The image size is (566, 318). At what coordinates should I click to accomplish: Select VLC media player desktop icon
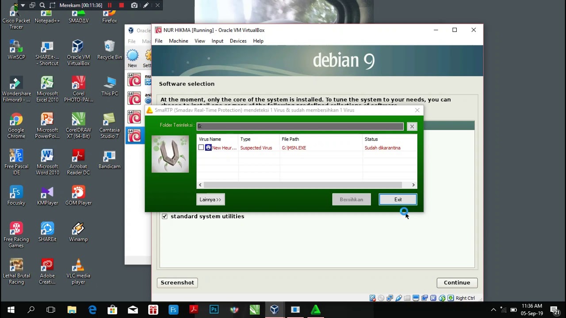78,272
